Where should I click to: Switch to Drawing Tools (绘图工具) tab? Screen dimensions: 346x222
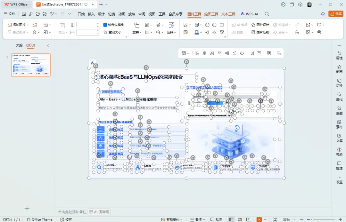pyautogui.click(x=211, y=14)
